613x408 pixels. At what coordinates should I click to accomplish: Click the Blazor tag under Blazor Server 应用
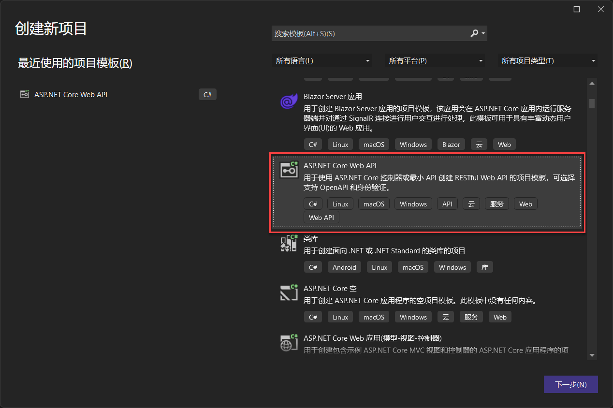[x=451, y=144]
